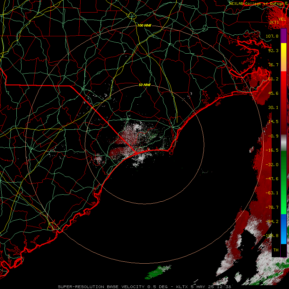Image resolution: width=289 pixels, height=289 pixels.
Task: Click the purple segment of the velocity color bar
Action: [284, 36]
